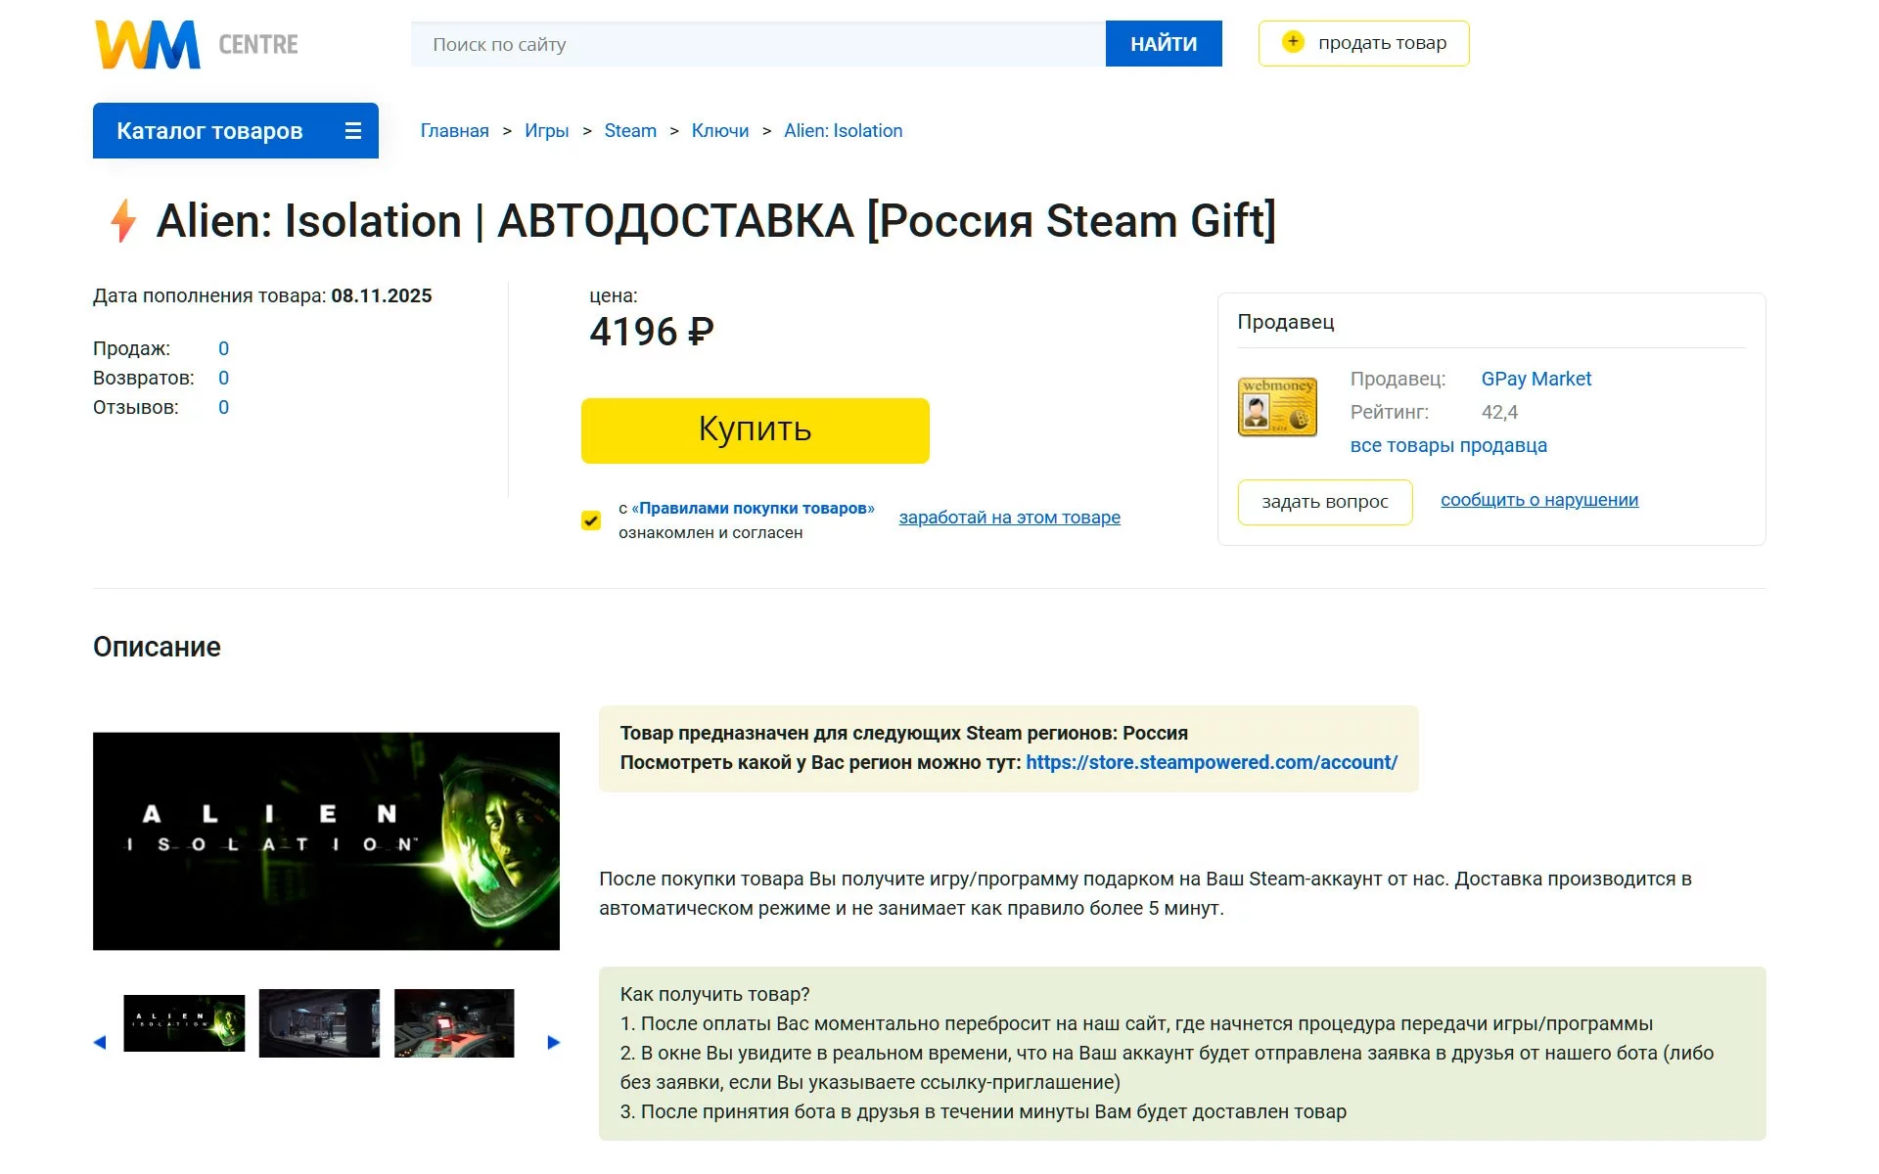Focus the Поиск по сайту field
This screenshot has width=1879, height=1174.
(757, 44)
